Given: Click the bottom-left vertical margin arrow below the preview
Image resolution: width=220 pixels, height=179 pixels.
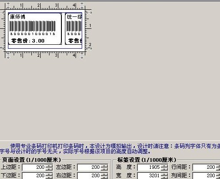Looking at the screenshot, I should click(8, 56).
